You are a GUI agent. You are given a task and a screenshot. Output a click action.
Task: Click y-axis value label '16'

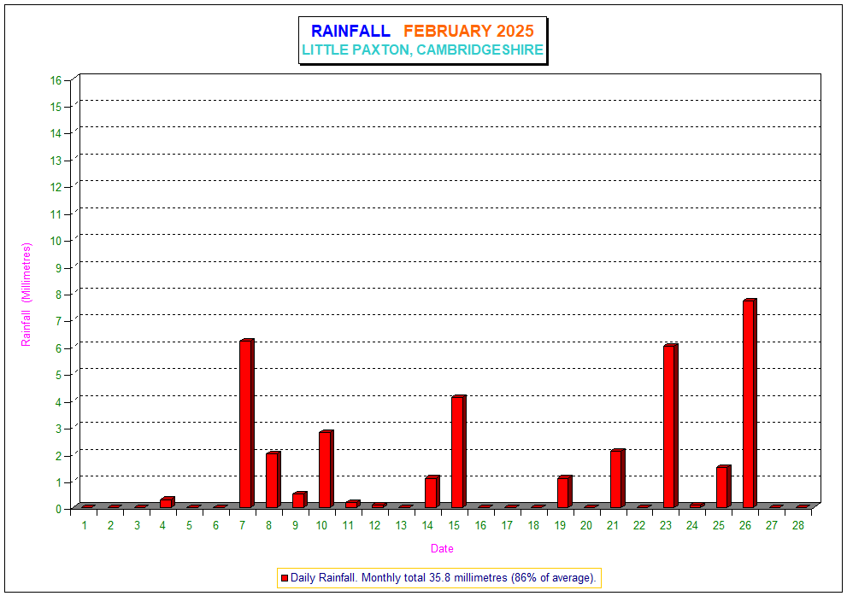click(56, 80)
